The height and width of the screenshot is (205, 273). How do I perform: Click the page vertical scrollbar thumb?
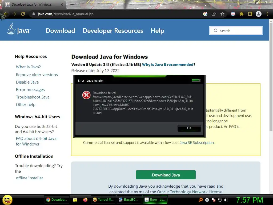click(x=271, y=77)
